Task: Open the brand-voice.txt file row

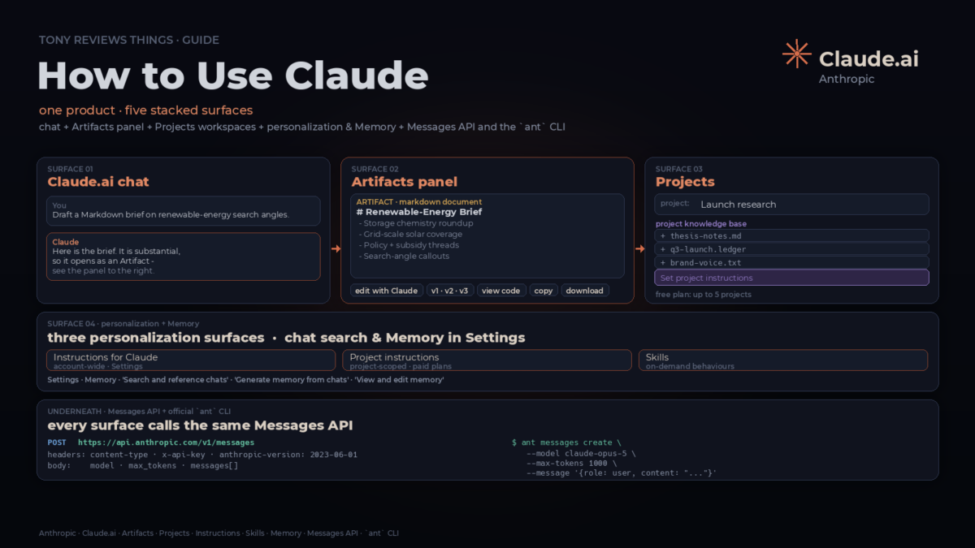Action: click(791, 262)
